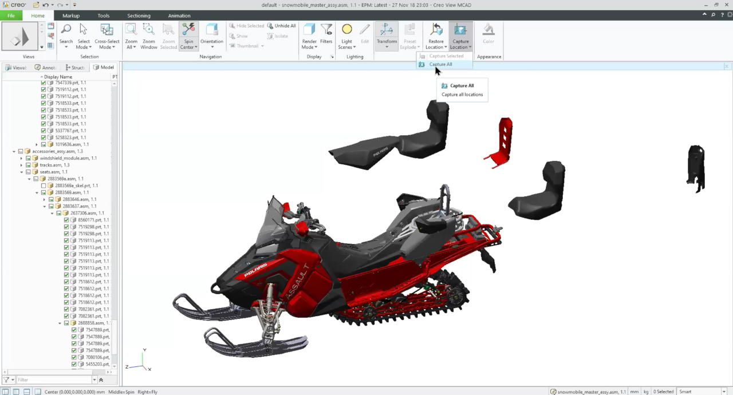Screen dimensions: 733x395
Task: Uncheck the 8560171.prt checkbox
Action: pos(66,220)
